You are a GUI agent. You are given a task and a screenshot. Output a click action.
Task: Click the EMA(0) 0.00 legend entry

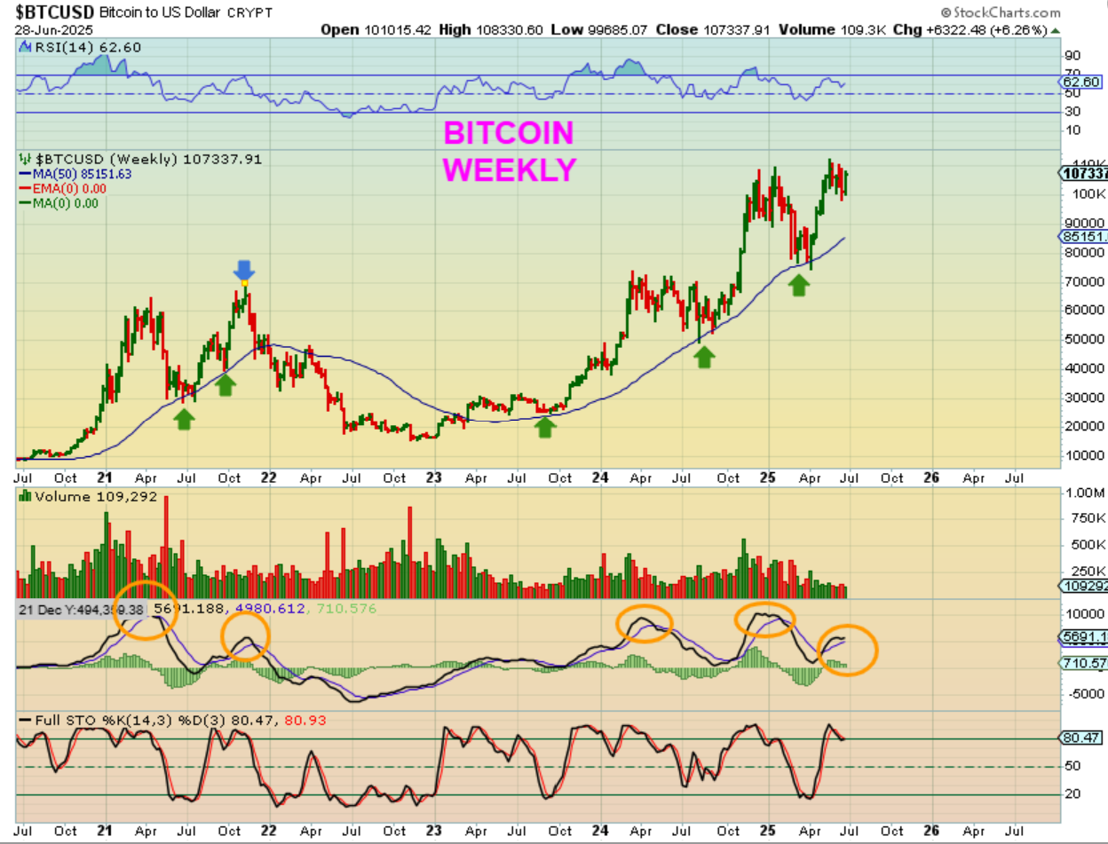64,188
